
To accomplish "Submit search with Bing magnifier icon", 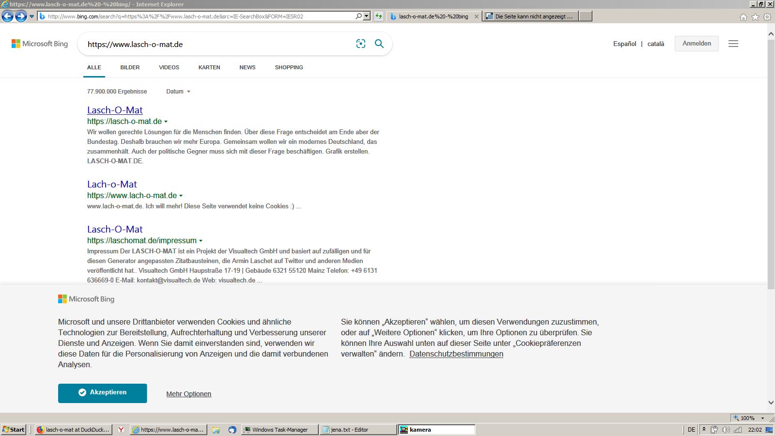I will tap(379, 44).
